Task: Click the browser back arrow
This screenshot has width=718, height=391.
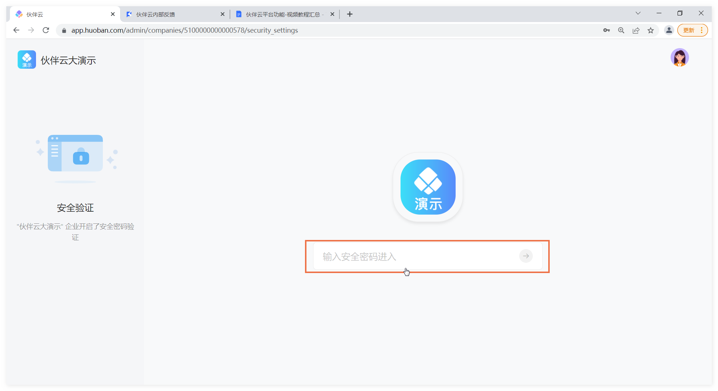Action: pos(16,30)
